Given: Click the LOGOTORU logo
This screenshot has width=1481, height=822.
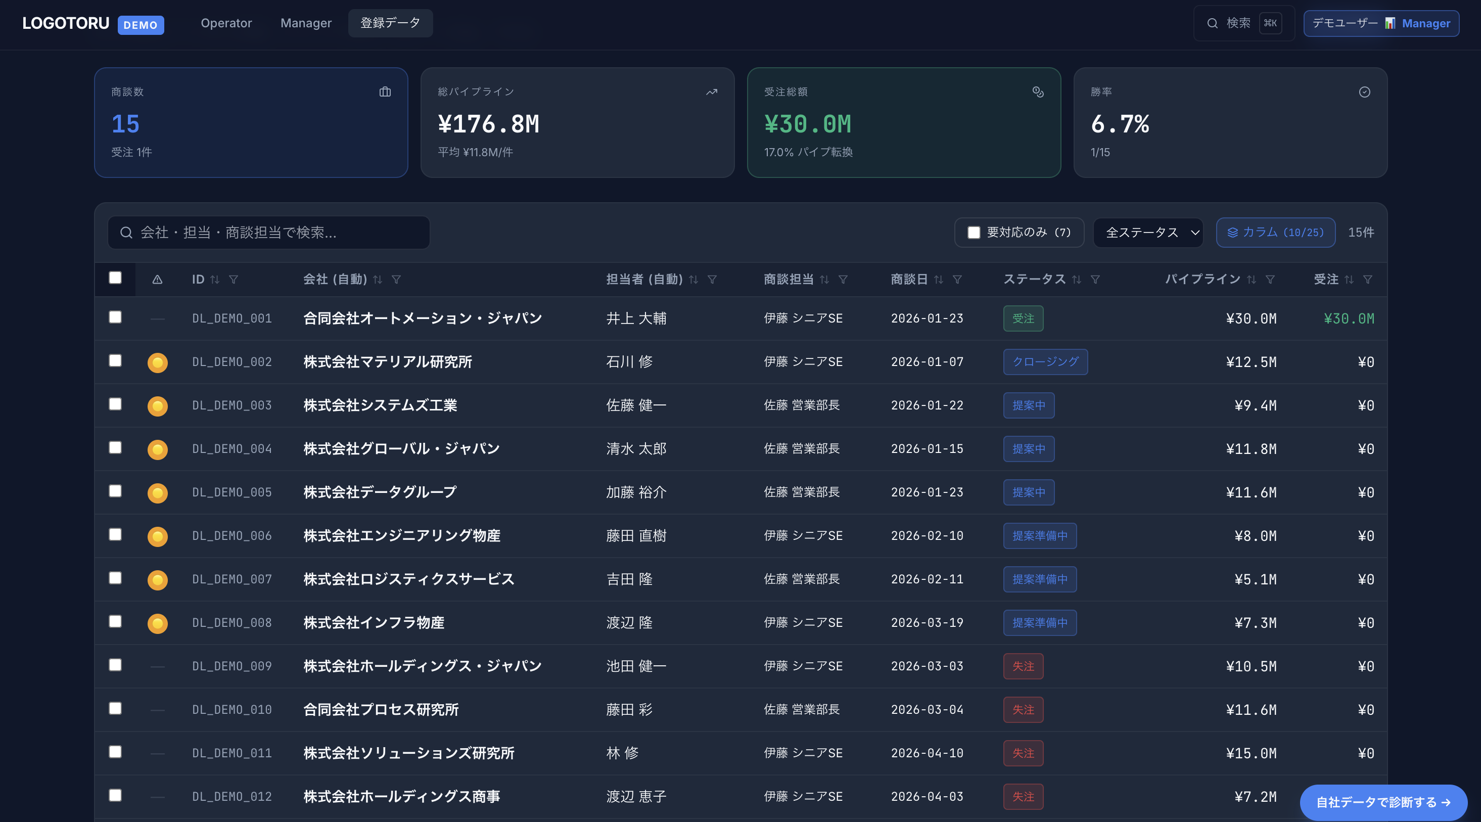Looking at the screenshot, I should click(x=66, y=24).
